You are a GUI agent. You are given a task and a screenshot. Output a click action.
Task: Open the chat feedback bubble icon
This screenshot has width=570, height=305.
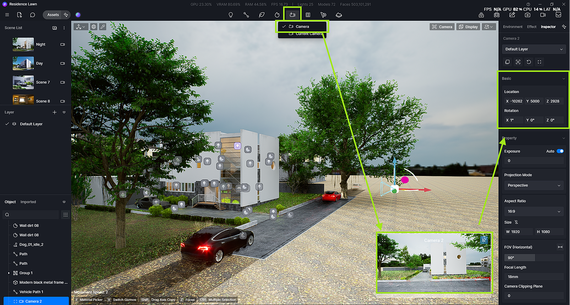32,15
